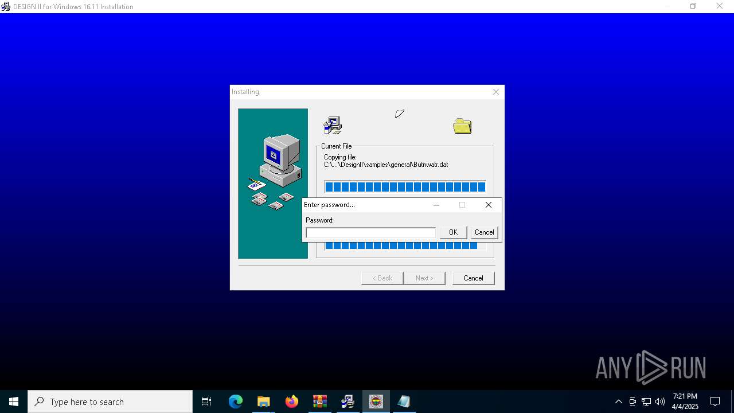The height and width of the screenshot is (413, 734).
Task: Click the greyed Back button
Action: pos(382,278)
